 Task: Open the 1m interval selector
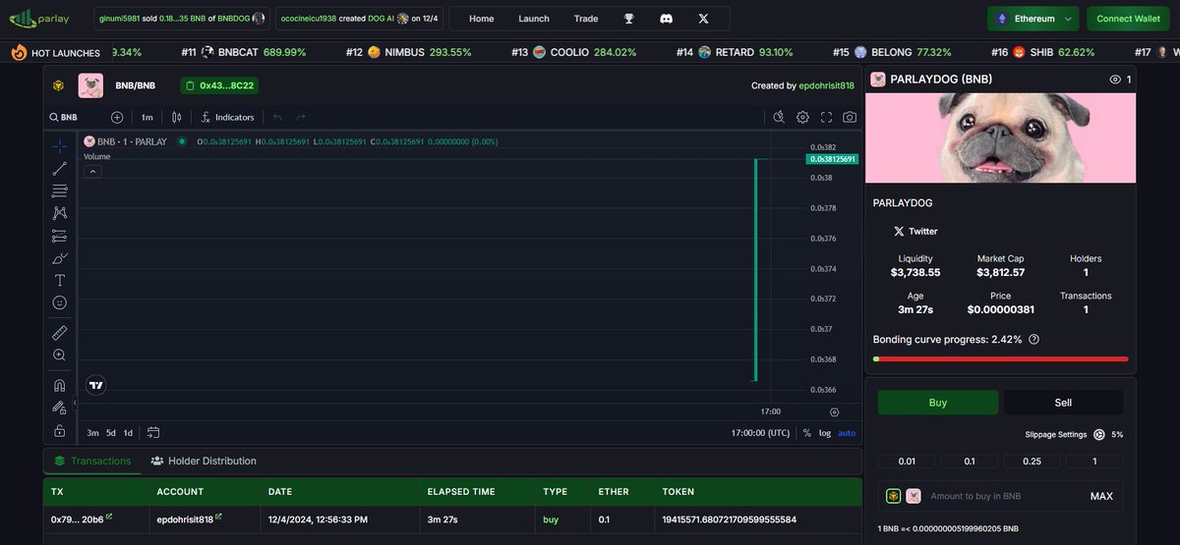[147, 117]
